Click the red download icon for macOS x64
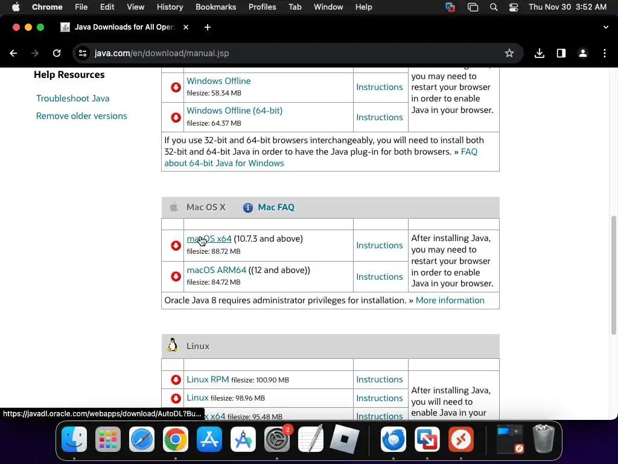The image size is (618, 464). [176, 245]
